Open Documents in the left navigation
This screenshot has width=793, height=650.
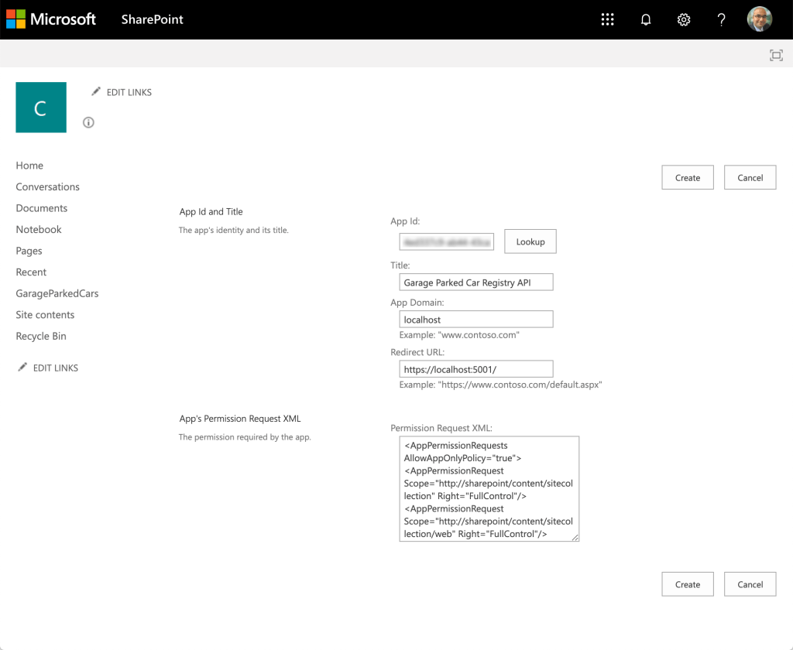pyautogui.click(x=42, y=208)
